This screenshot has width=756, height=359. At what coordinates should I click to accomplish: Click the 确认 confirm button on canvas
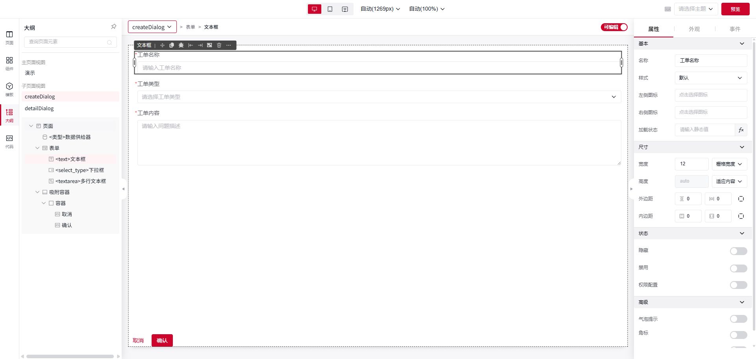point(162,340)
